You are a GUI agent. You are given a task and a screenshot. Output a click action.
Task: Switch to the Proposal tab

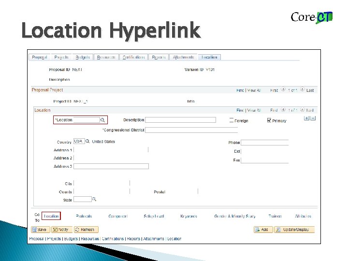(x=40, y=57)
